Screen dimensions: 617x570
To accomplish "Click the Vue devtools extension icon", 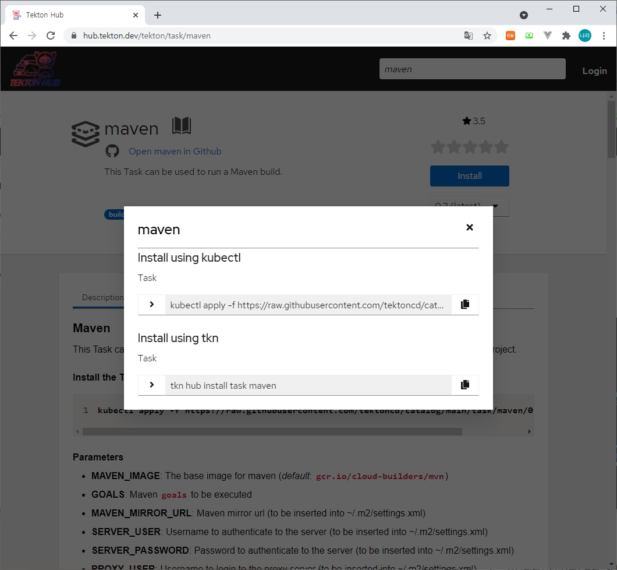I will [547, 36].
